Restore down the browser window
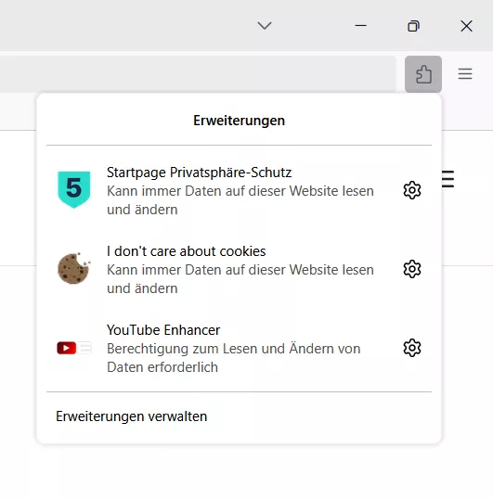 click(x=413, y=26)
